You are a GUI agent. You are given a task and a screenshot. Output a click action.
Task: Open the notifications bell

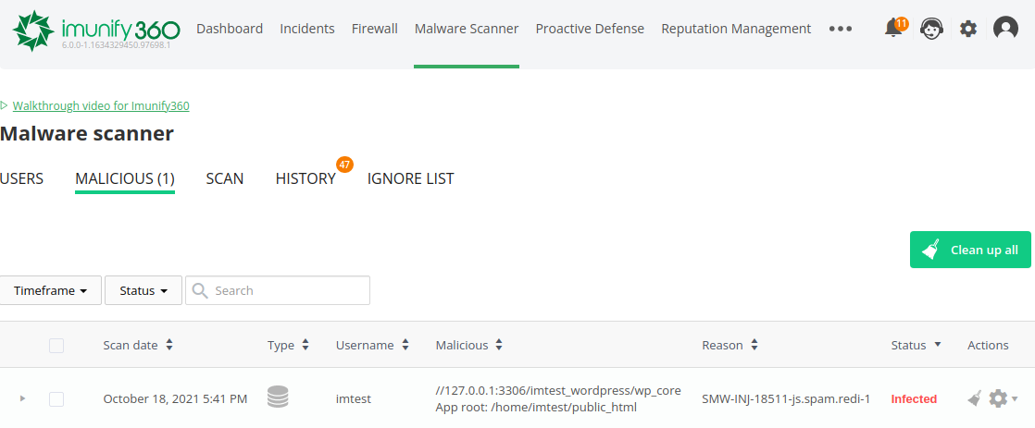click(x=893, y=29)
